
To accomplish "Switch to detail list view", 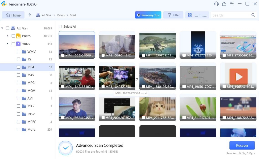I will pyautogui.click(x=197, y=15).
